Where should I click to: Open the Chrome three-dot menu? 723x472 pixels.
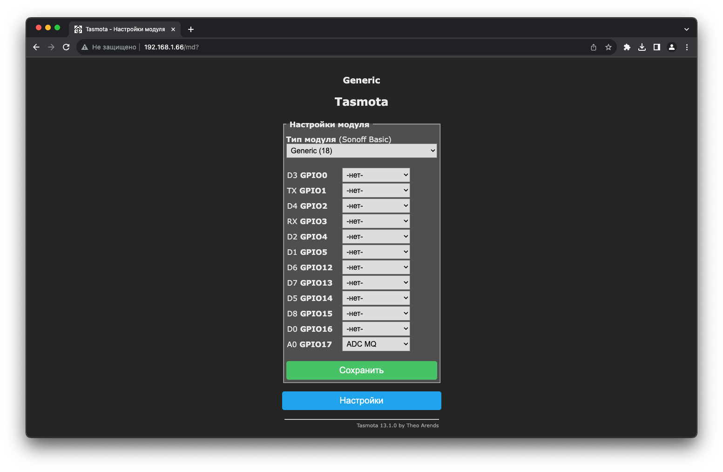tap(687, 47)
